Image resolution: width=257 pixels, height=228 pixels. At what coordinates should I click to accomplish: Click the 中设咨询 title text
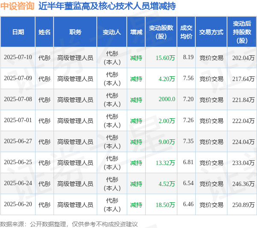(17, 6)
